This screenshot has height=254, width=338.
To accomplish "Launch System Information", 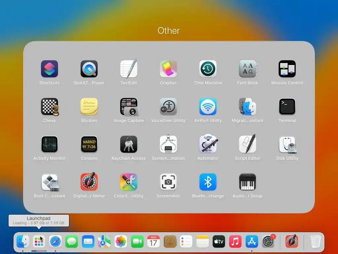I will tap(168, 144).
